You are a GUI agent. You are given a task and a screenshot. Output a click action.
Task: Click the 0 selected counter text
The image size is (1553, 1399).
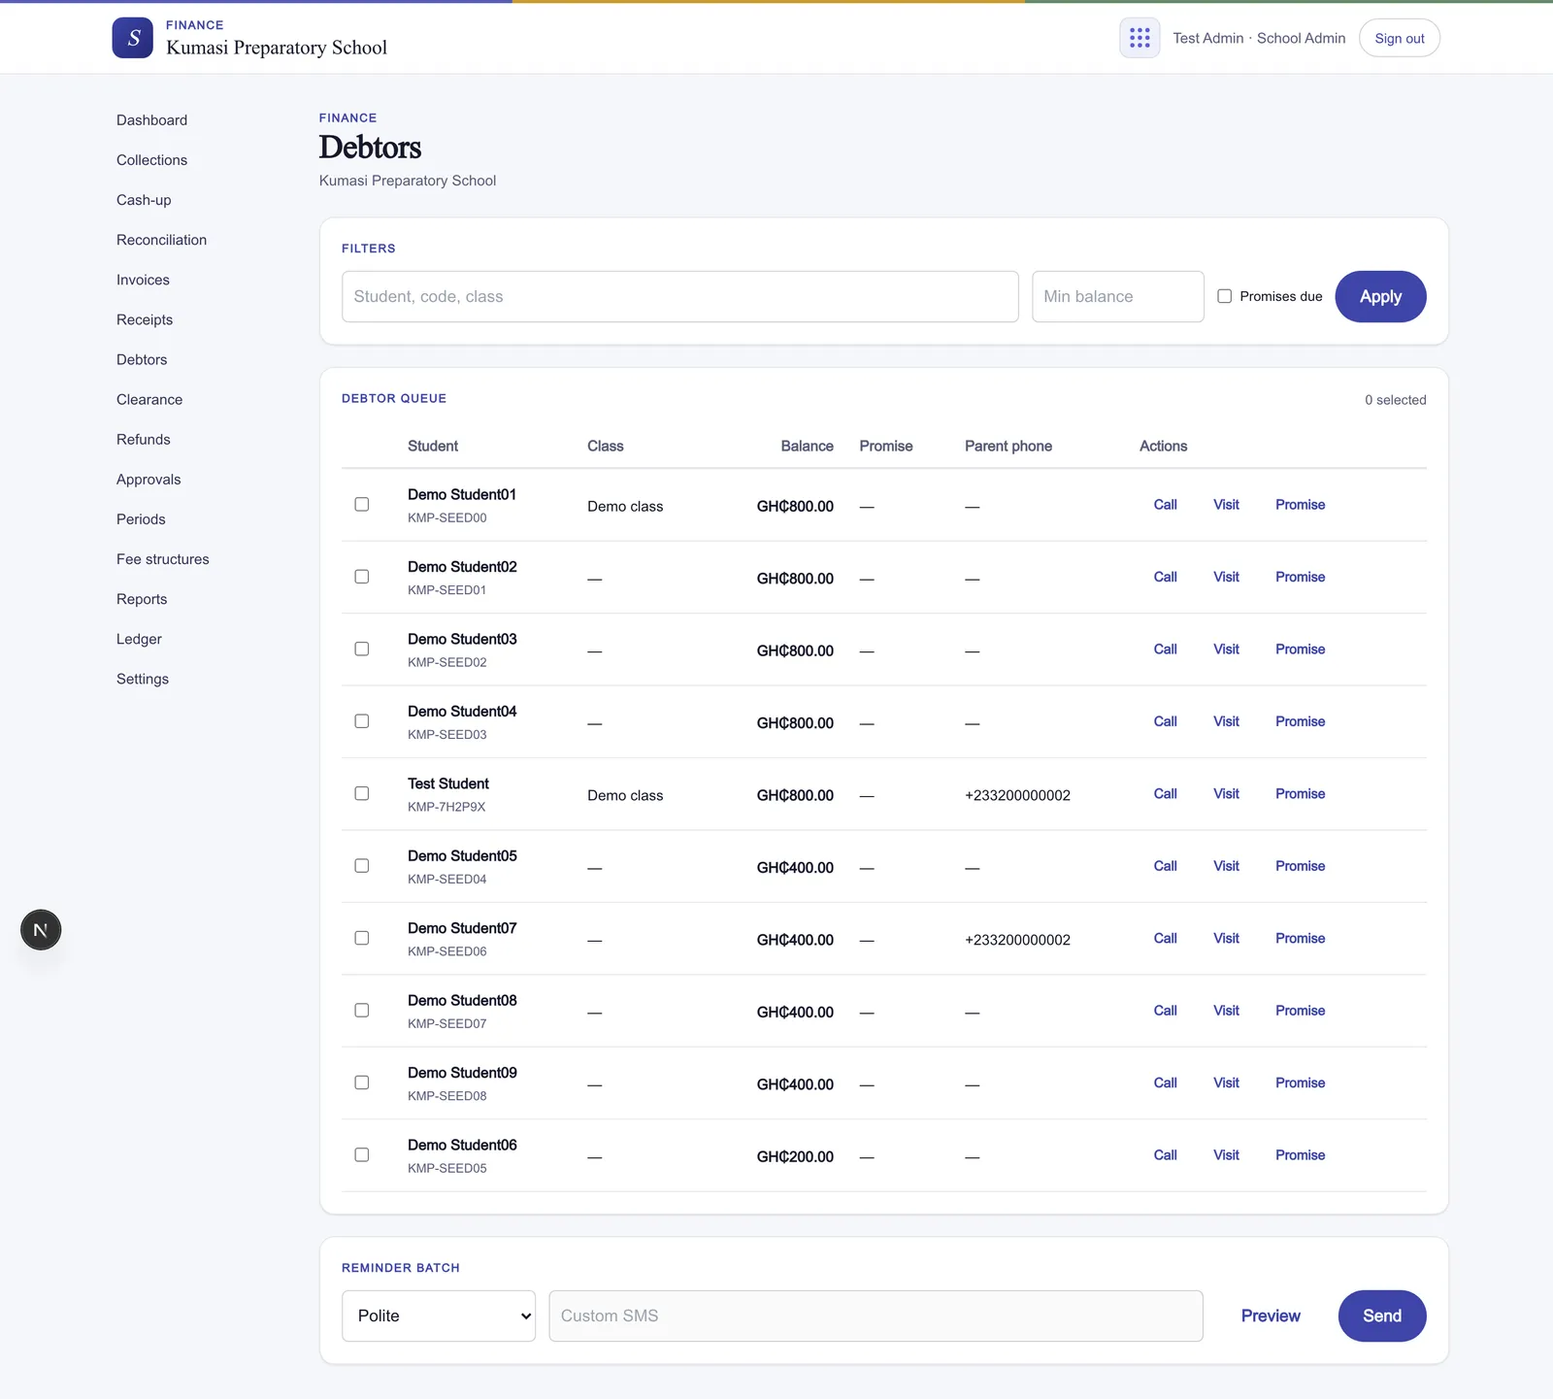1395,400
